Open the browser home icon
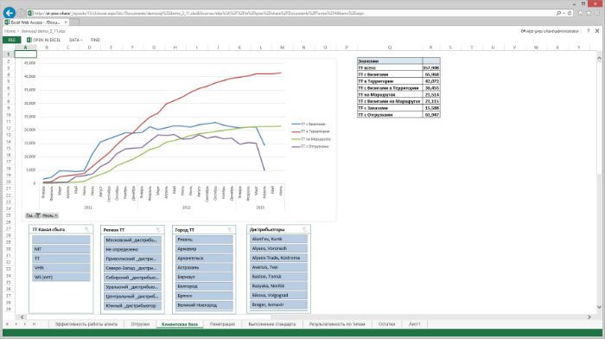 (x=581, y=13)
